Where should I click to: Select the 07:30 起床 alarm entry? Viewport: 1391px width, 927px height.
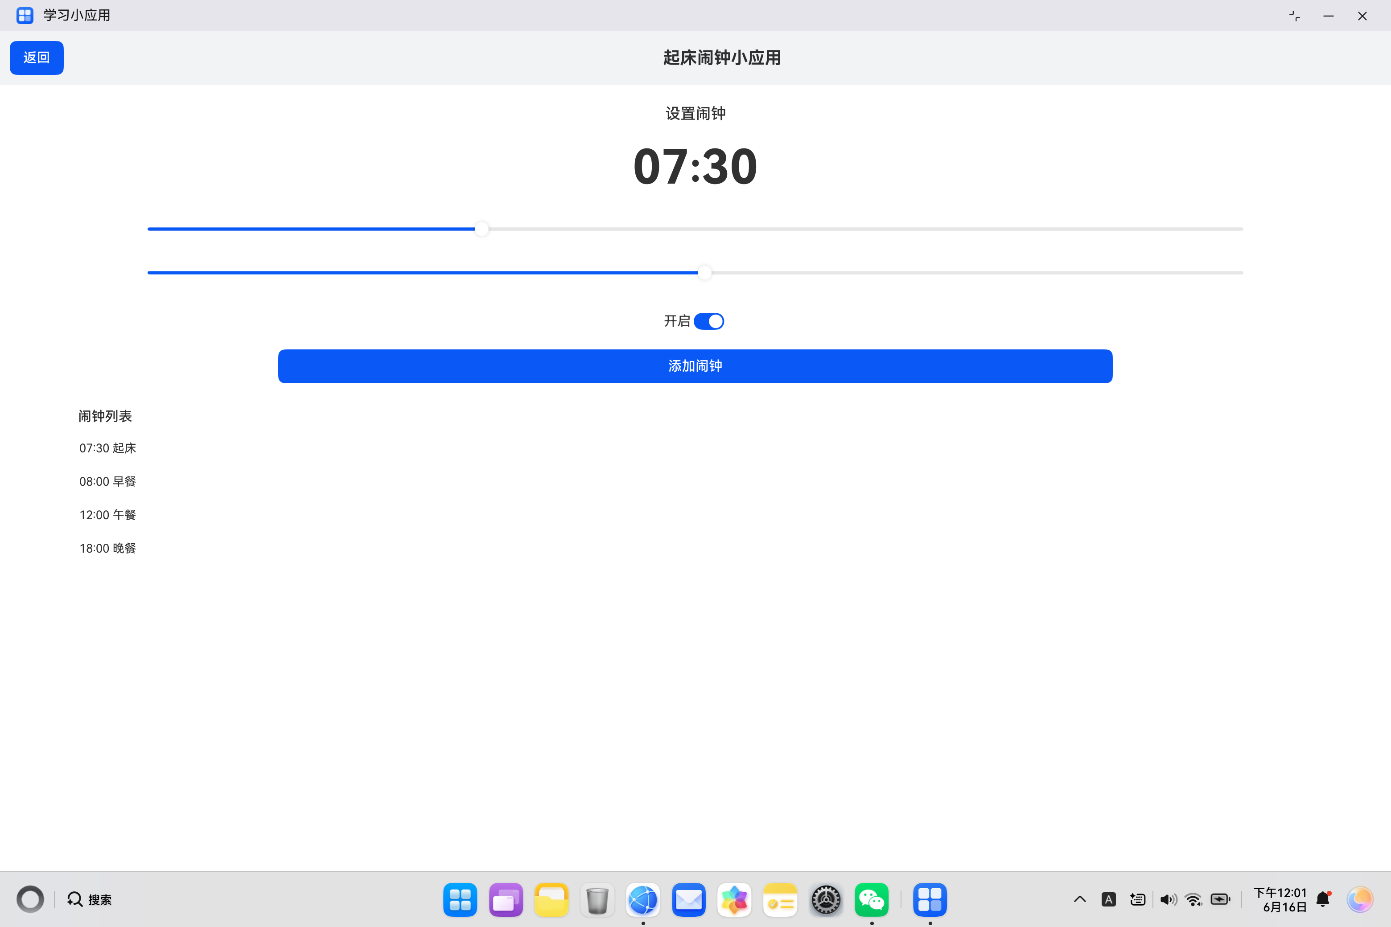(x=107, y=448)
